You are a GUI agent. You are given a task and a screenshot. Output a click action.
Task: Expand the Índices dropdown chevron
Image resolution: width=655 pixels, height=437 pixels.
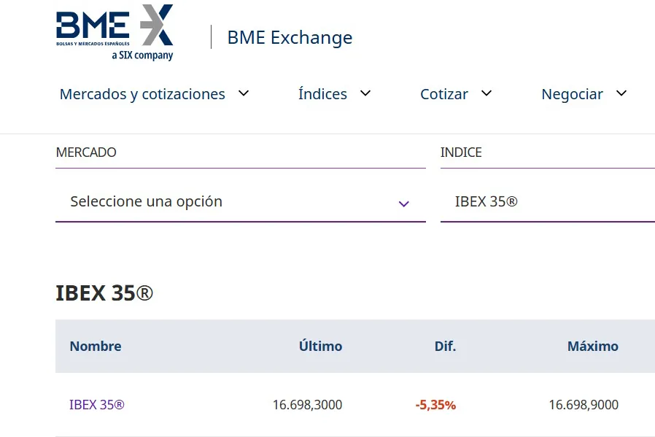(x=365, y=93)
